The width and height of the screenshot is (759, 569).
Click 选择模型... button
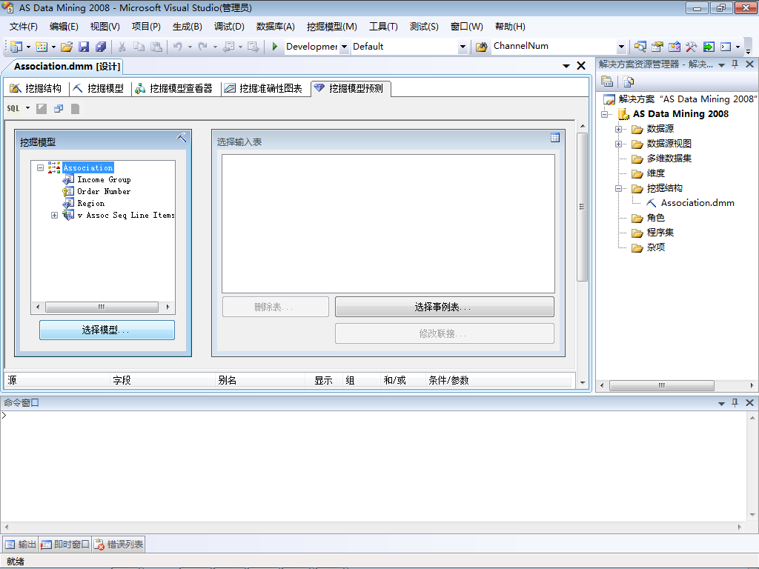tap(107, 330)
